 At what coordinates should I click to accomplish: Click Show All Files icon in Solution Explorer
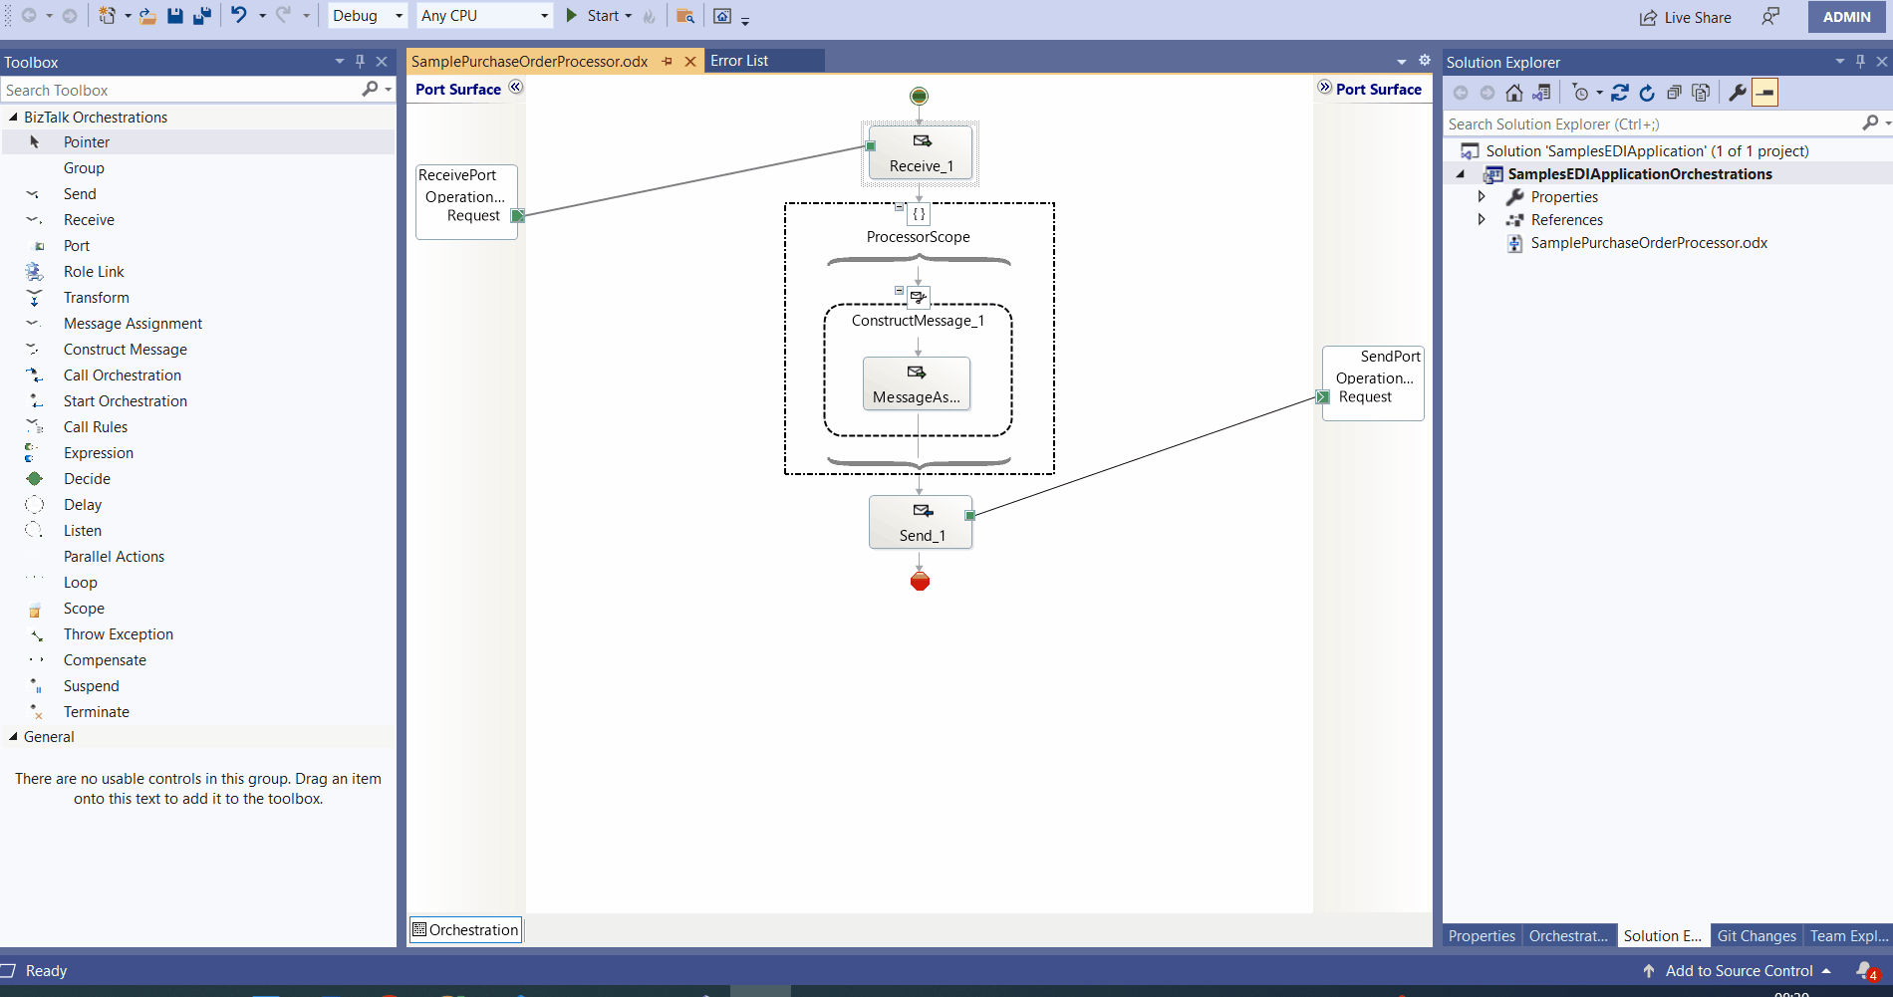pos(1701,93)
